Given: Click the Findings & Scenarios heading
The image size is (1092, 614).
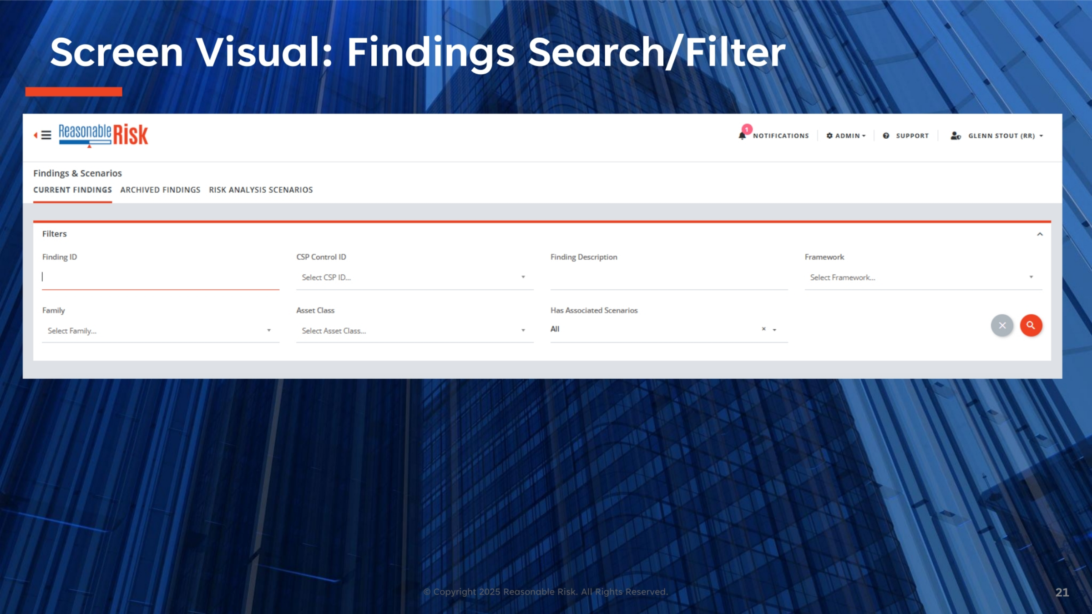Looking at the screenshot, I should click(x=77, y=173).
